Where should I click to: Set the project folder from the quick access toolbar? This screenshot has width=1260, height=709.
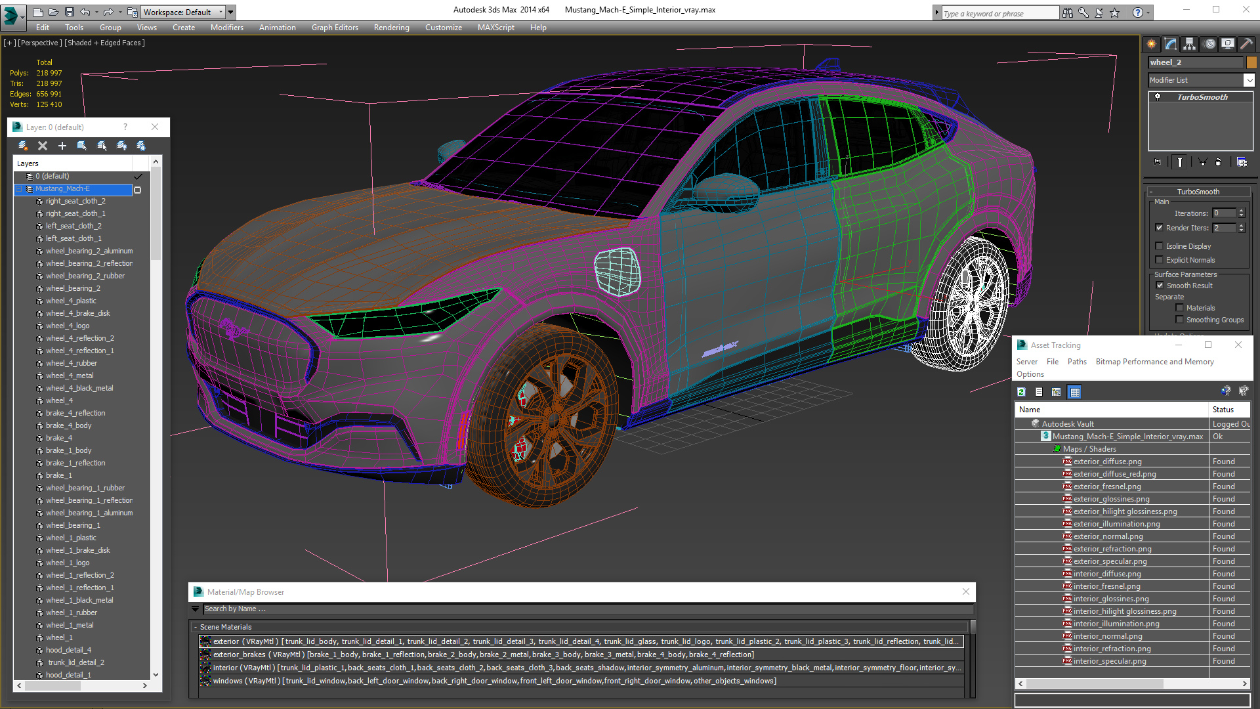(x=132, y=12)
